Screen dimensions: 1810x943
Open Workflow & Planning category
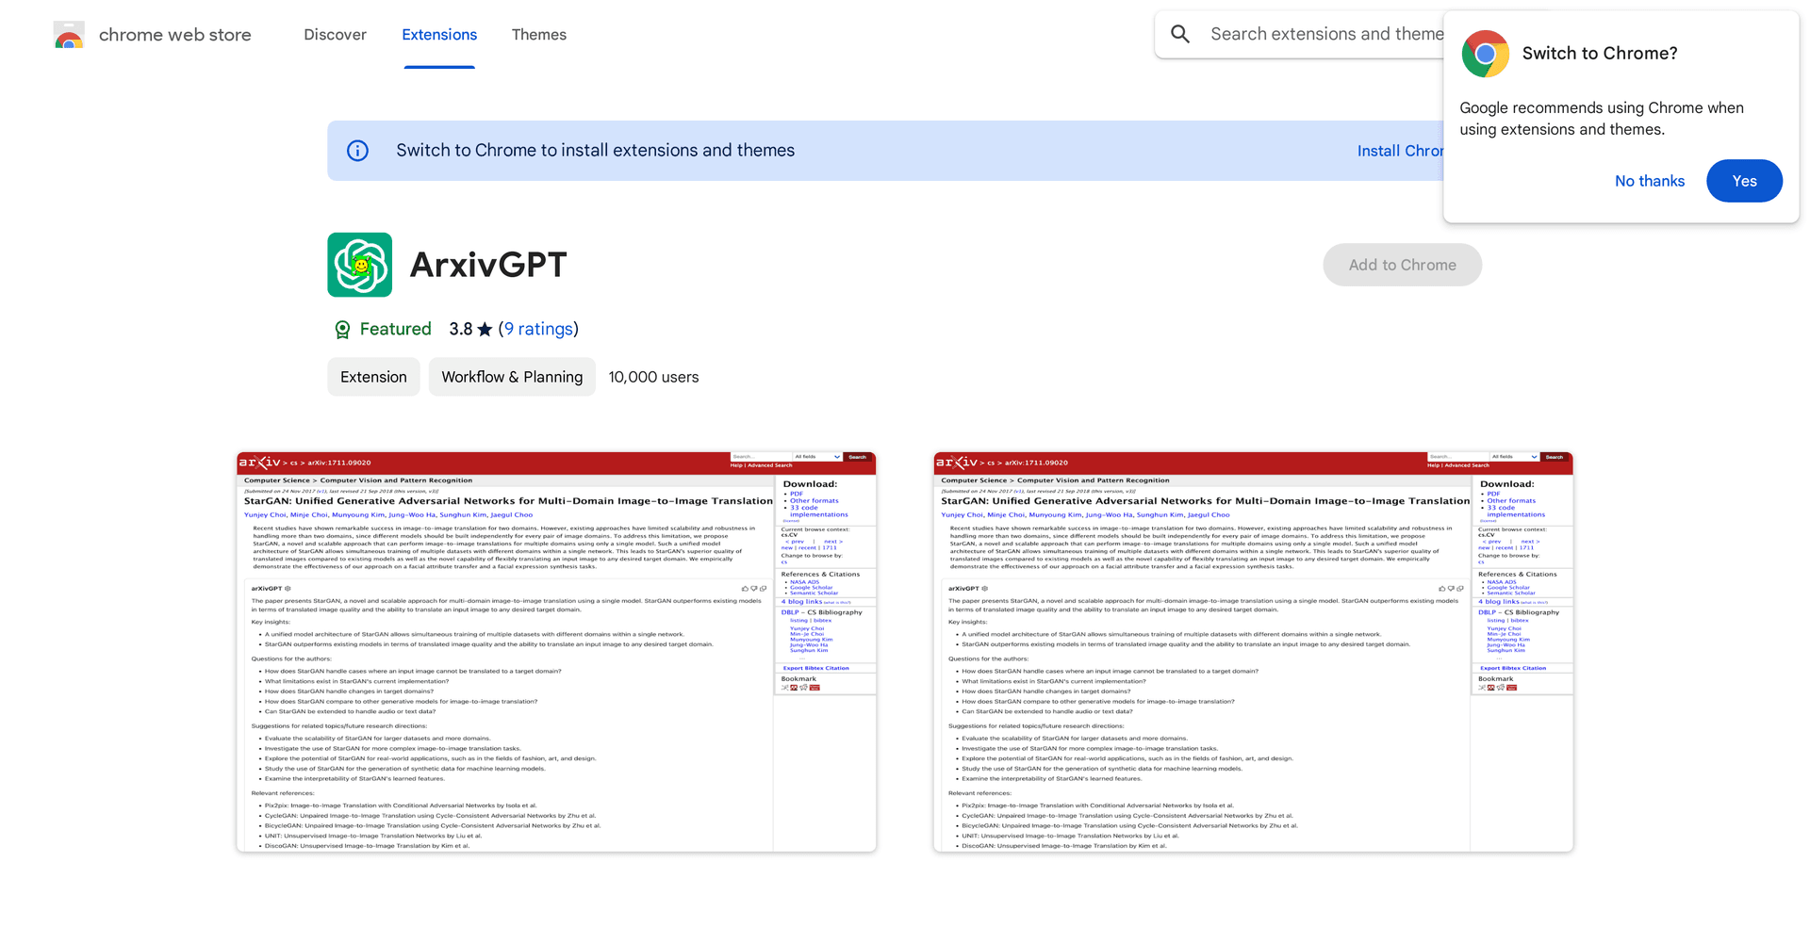point(512,377)
